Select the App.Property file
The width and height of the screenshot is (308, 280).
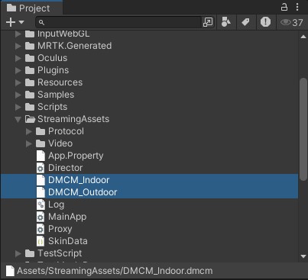coord(76,156)
